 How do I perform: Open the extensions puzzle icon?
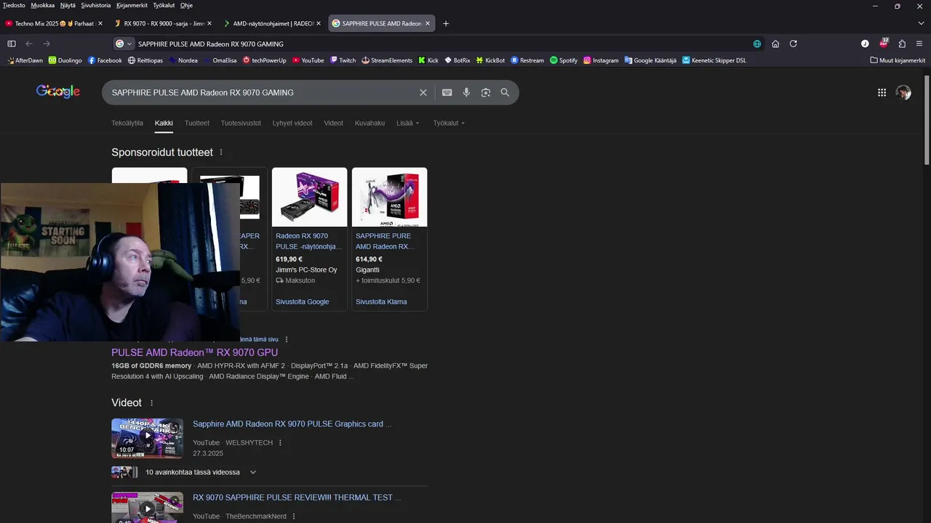902,44
